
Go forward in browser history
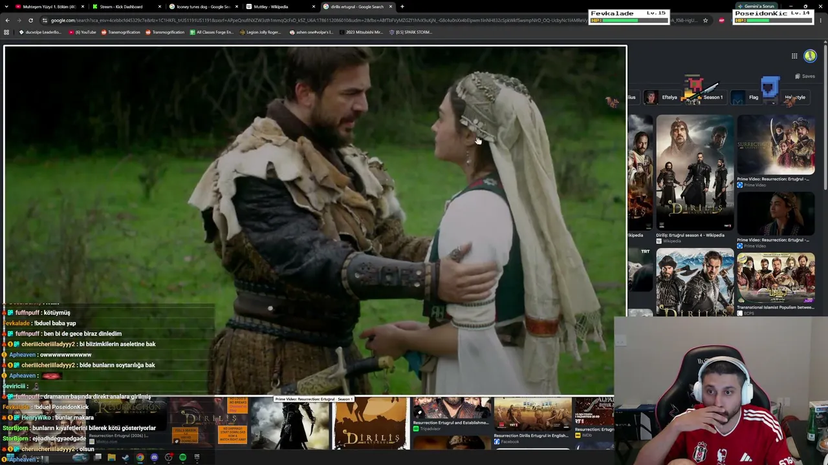point(19,20)
